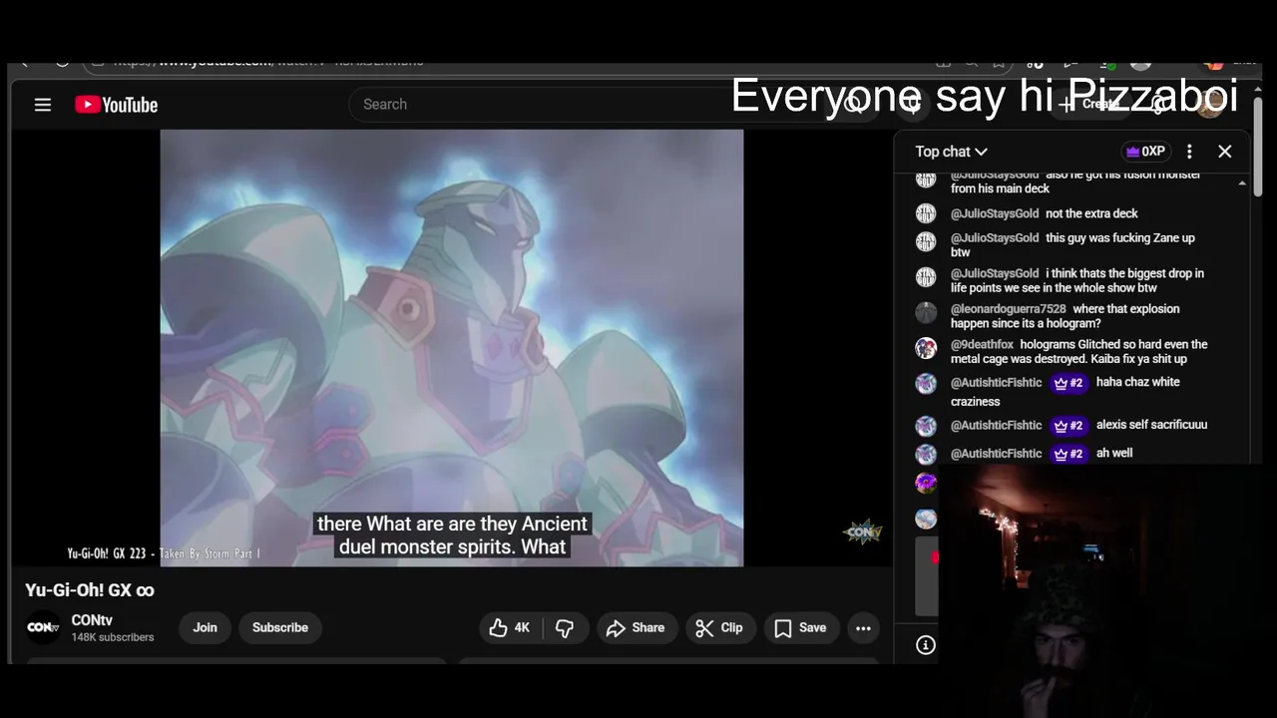Open @leonardoguerra7528 chat username
This screenshot has width=1277, height=718.
[x=1008, y=309]
